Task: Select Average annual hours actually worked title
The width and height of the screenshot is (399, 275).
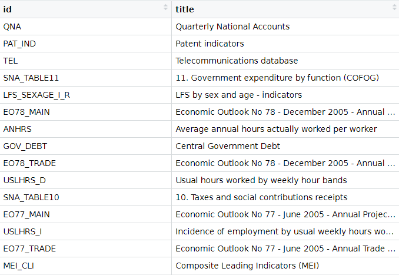Action: point(276,129)
